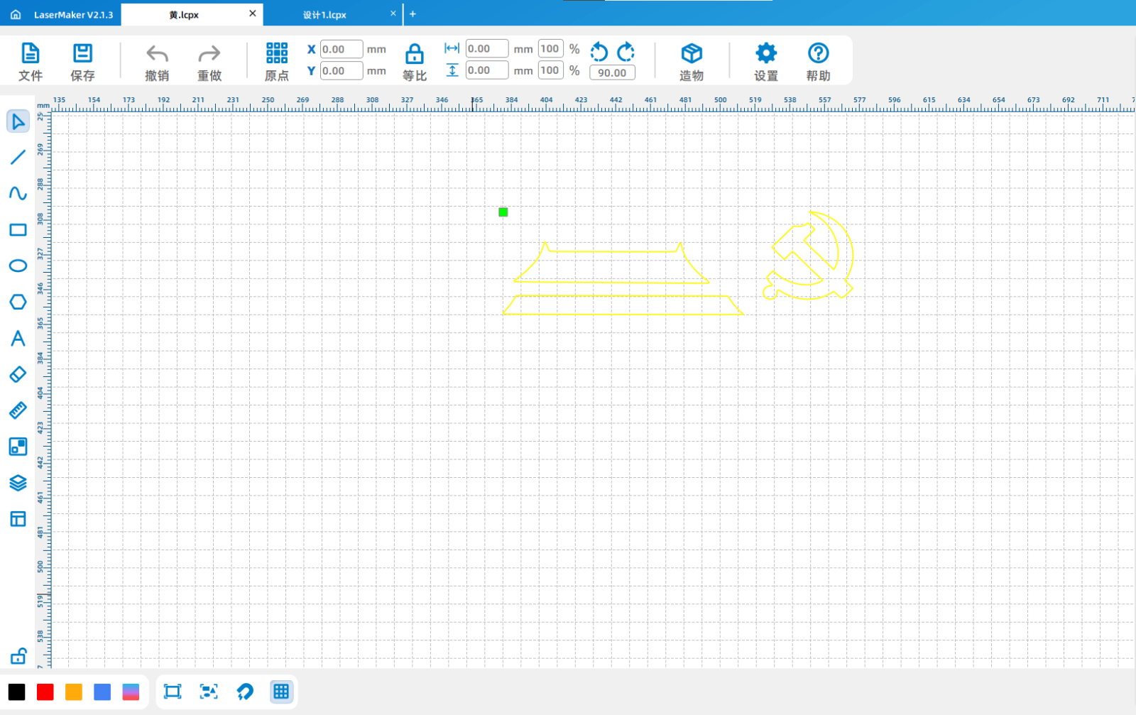
Task: Select the ruler measure tool
Action: coord(18,410)
